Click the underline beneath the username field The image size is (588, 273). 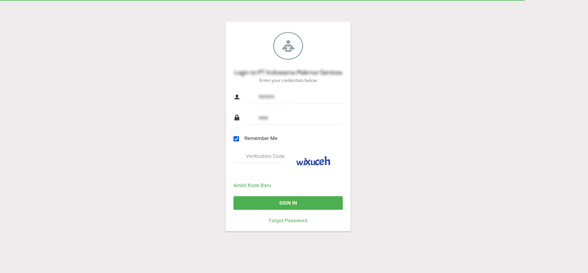(x=294, y=103)
